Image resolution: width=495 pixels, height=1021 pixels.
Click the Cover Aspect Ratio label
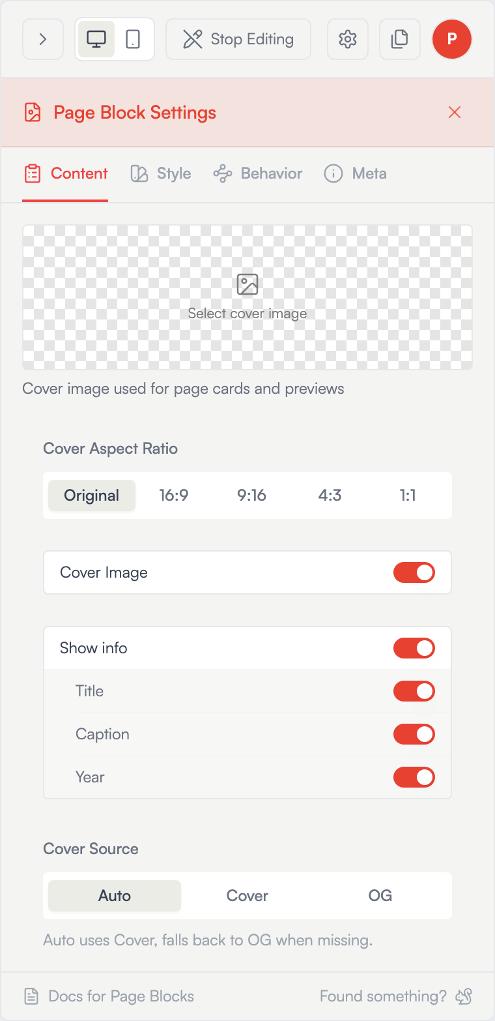pos(110,449)
